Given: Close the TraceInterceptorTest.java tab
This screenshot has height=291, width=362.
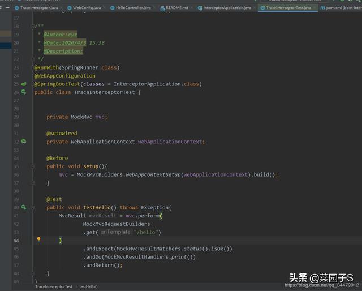Looking at the screenshot, I should 314,8.
